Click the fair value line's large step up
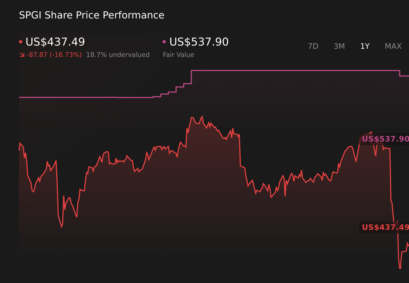The height and width of the screenshot is (283, 409). (x=191, y=77)
